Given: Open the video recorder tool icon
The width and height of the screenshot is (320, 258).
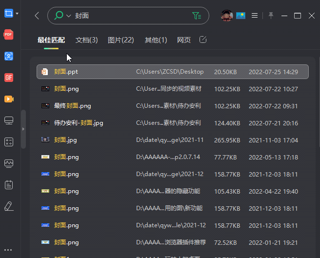Looking at the screenshot, I should tap(9, 99).
